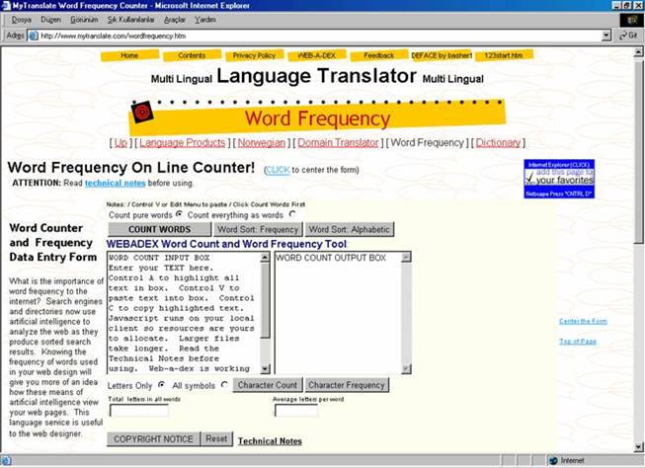645x468 pixels.
Task: Click the URL address field
Action: (320, 36)
